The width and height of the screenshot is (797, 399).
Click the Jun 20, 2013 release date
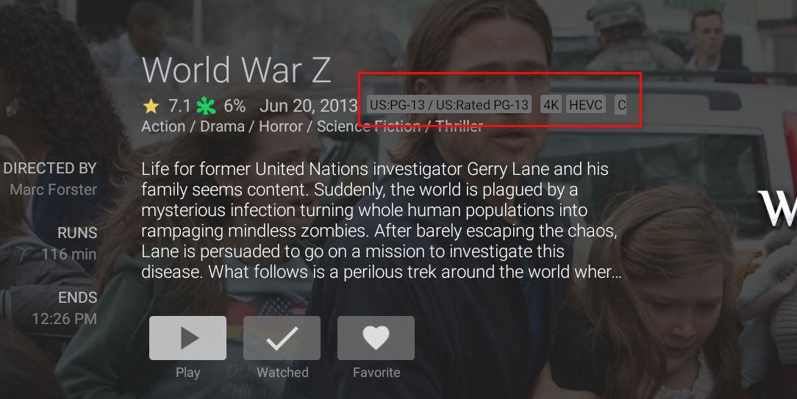(309, 107)
